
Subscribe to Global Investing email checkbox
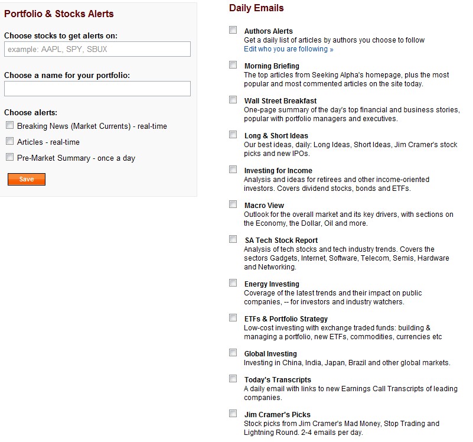coord(233,353)
